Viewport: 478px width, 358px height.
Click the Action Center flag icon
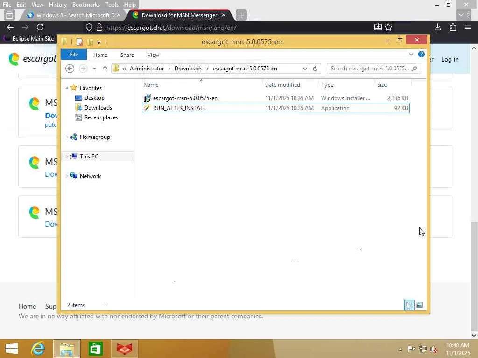[x=411, y=349]
